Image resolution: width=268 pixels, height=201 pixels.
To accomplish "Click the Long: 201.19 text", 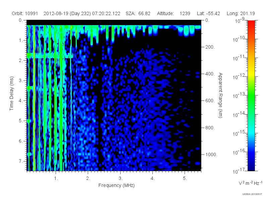I will [241, 13].
